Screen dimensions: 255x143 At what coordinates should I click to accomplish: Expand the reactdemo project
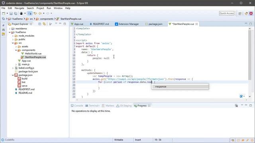(x=10, y=29)
